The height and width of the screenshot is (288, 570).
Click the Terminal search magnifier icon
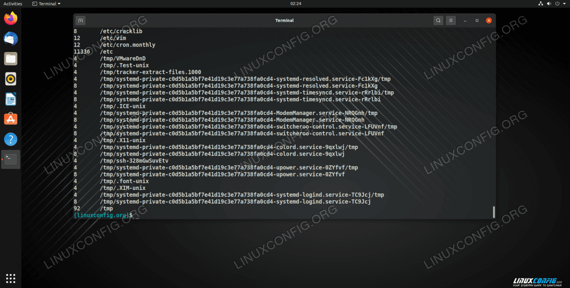point(438,20)
